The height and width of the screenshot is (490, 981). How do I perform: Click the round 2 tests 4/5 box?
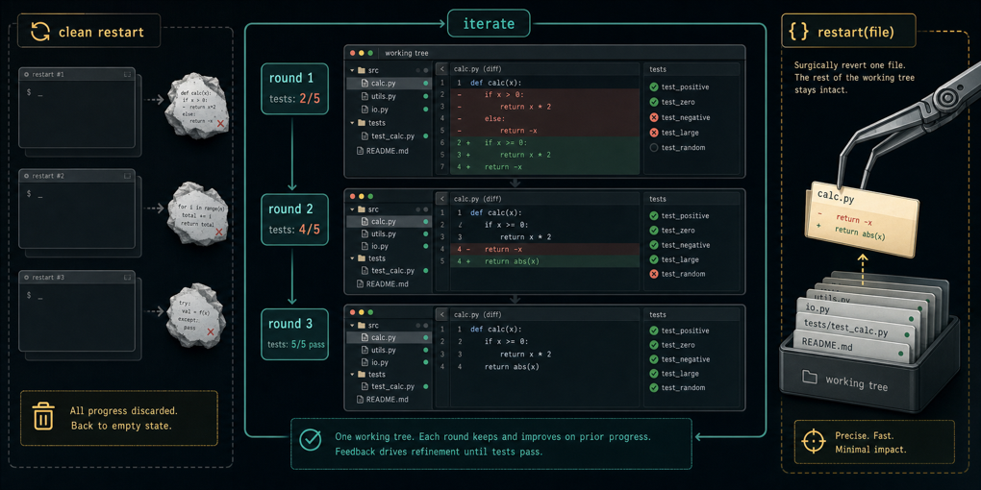[x=294, y=219]
